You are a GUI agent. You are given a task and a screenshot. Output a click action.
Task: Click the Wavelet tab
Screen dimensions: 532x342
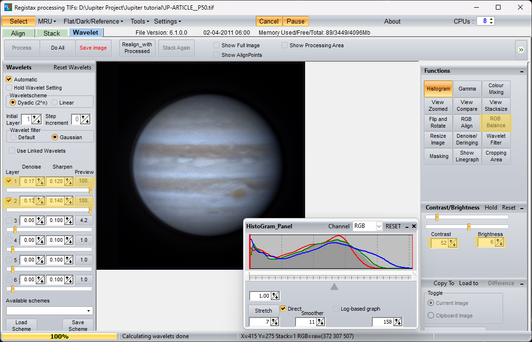pos(85,32)
